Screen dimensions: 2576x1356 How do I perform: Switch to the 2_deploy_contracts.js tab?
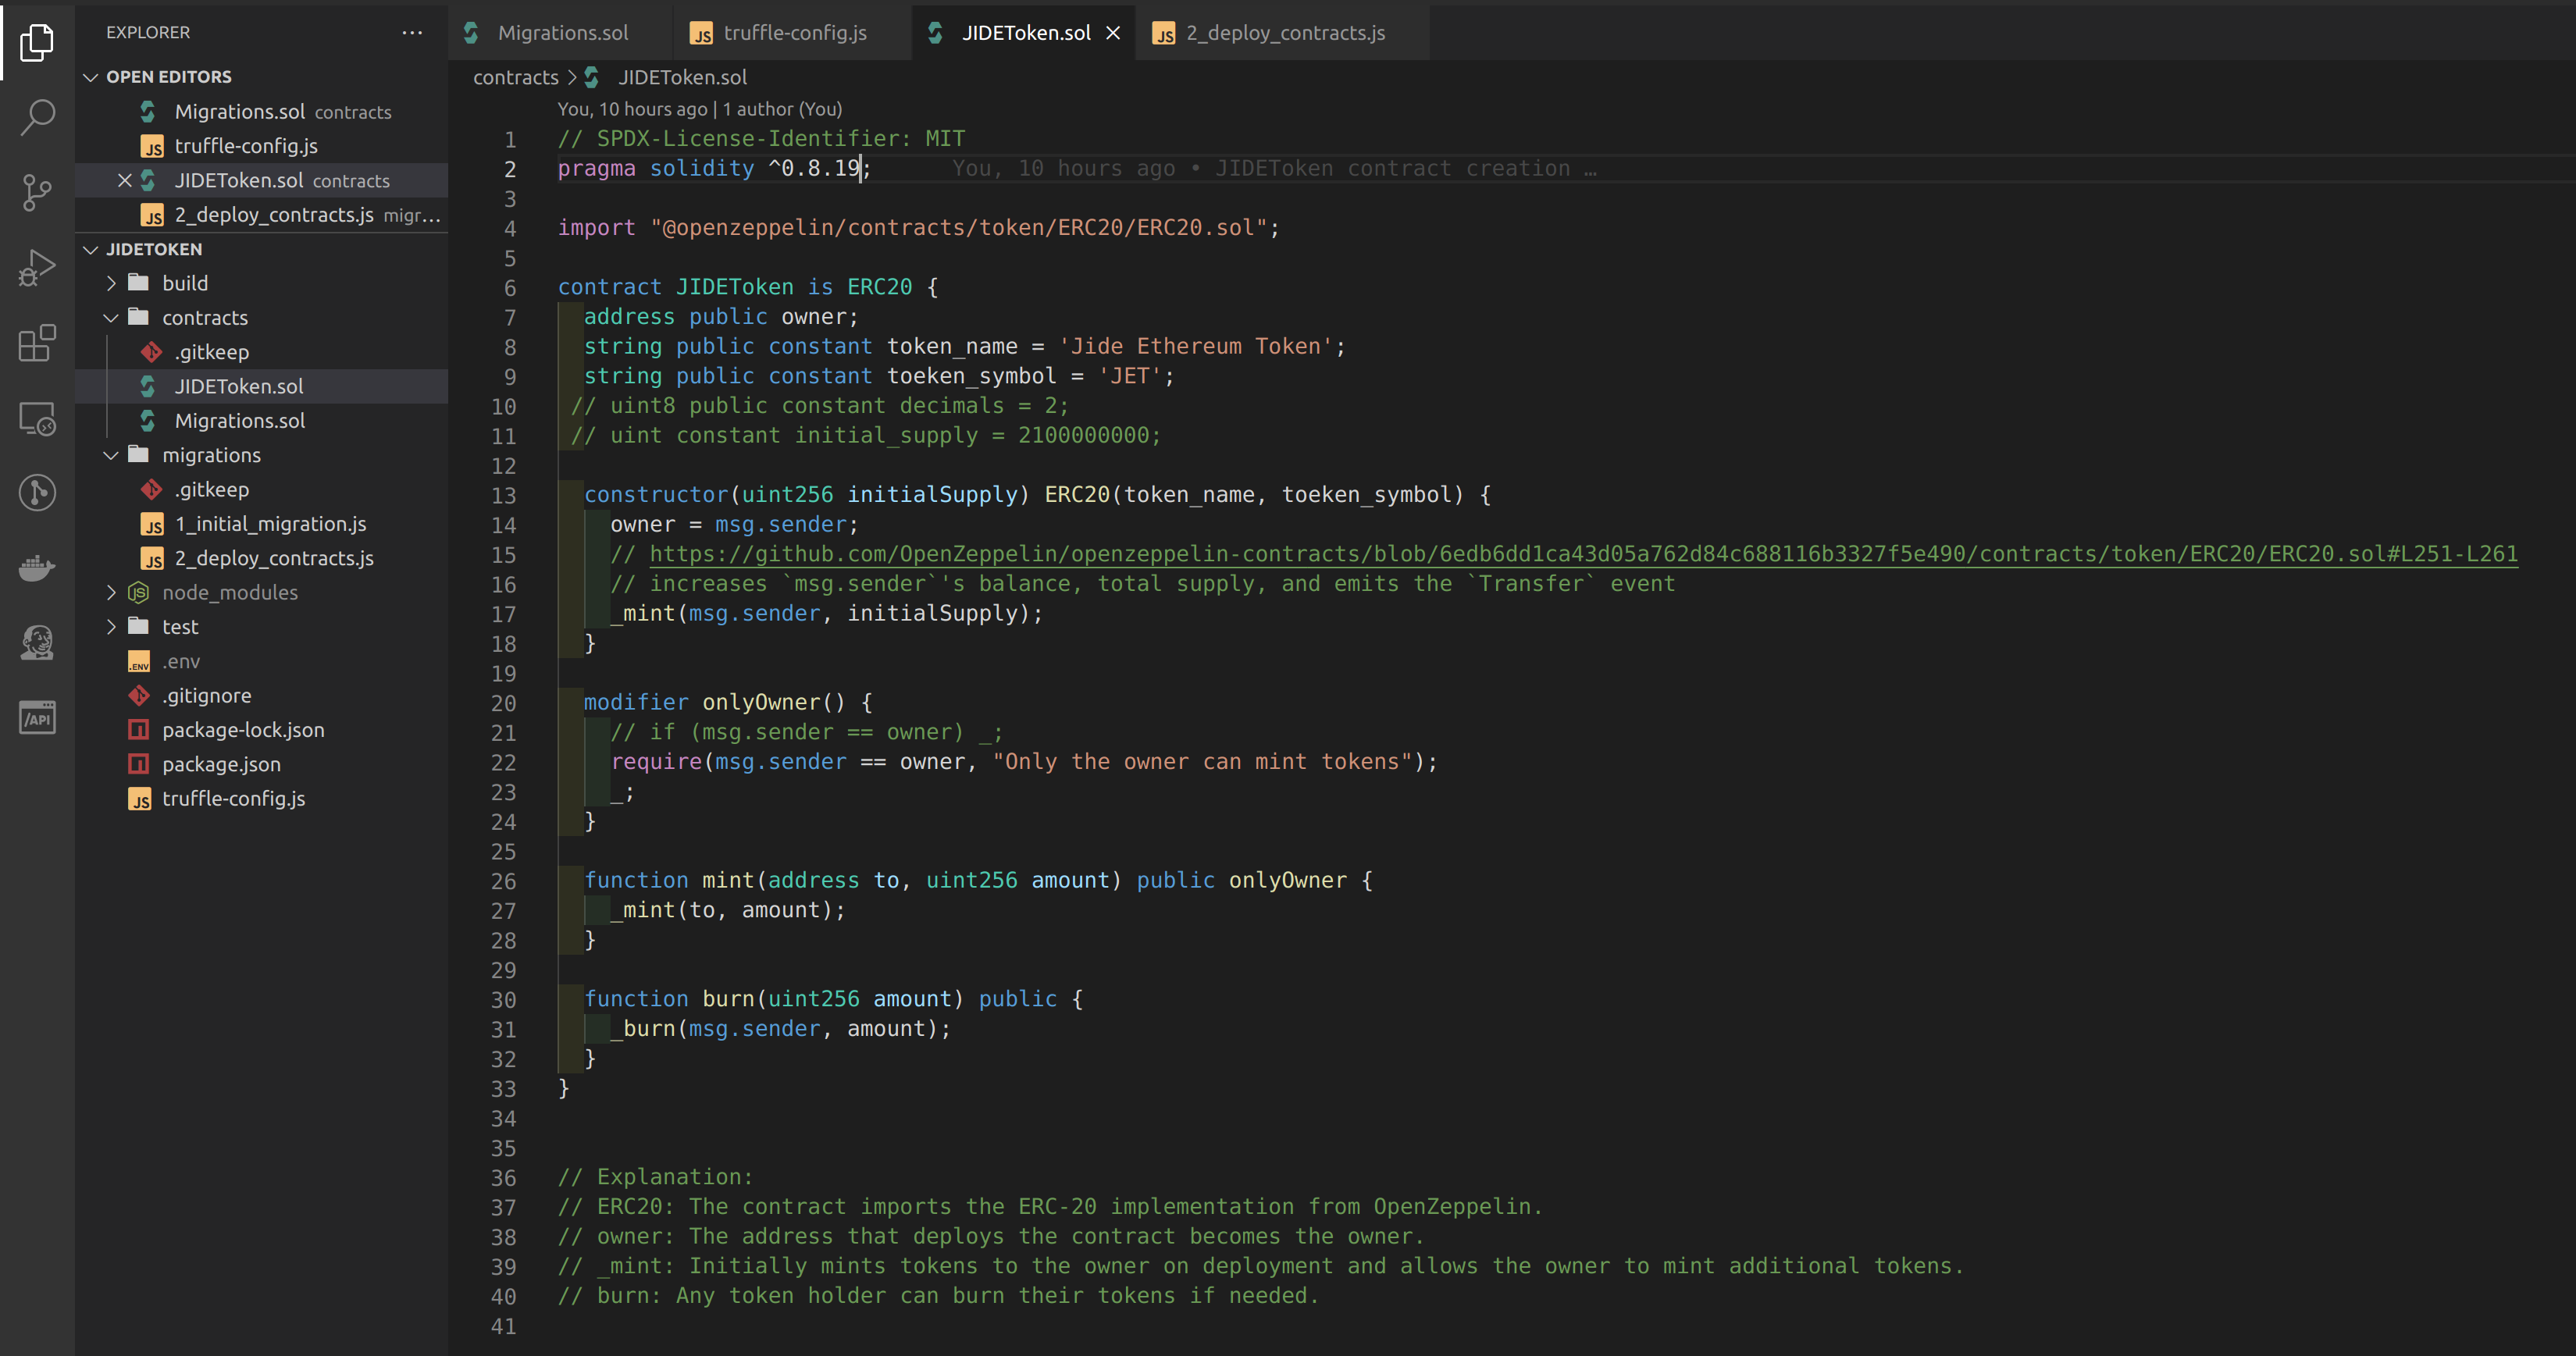(1284, 33)
